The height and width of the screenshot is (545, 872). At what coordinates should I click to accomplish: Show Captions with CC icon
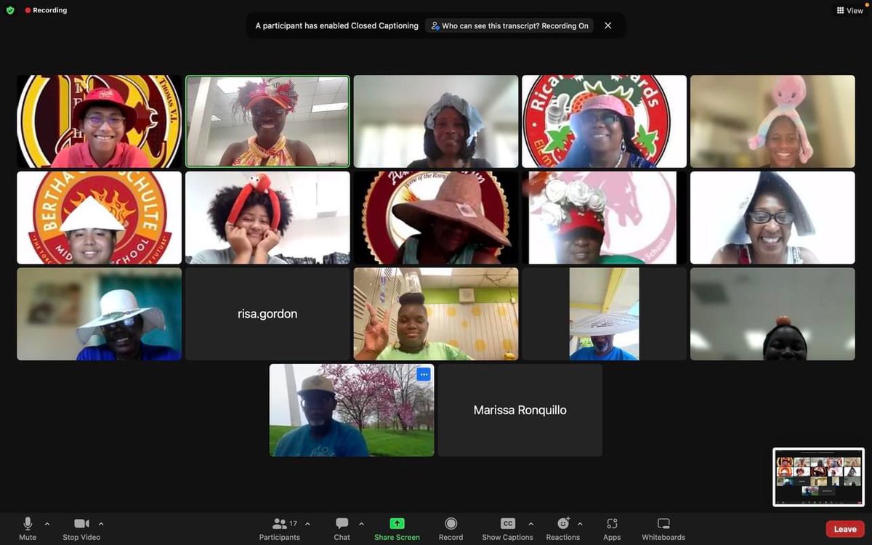click(x=507, y=528)
